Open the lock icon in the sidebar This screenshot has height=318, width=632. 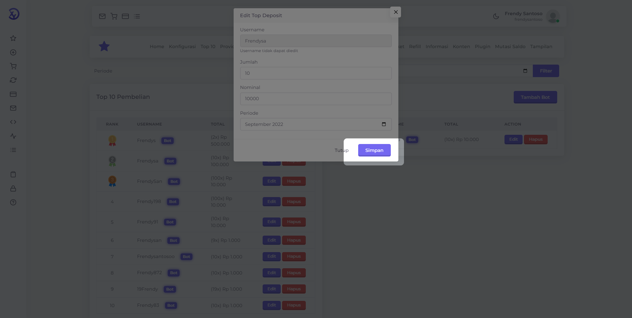(13, 188)
